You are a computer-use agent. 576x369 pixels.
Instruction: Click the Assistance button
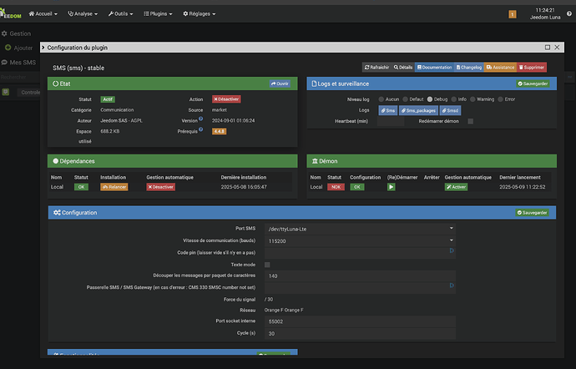[500, 68]
